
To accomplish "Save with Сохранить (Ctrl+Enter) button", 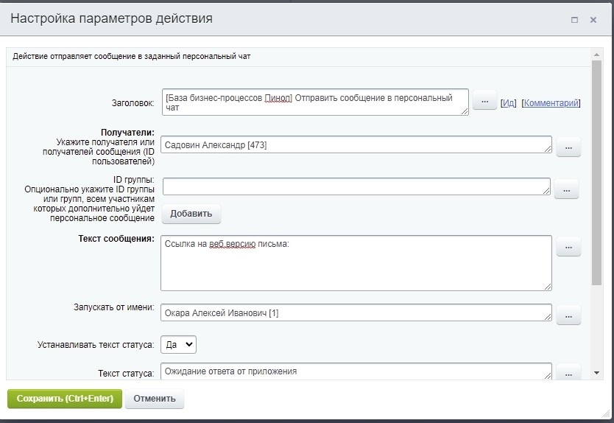I will (65, 399).
